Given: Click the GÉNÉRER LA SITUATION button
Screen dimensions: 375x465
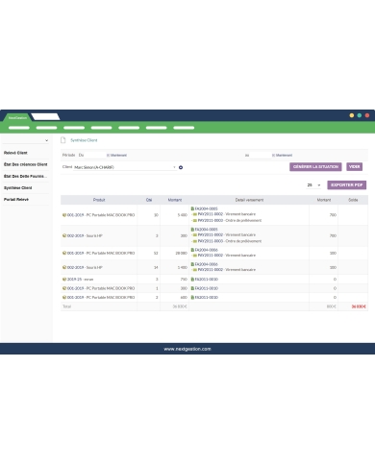Looking at the screenshot, I should [x=315, y=167].
